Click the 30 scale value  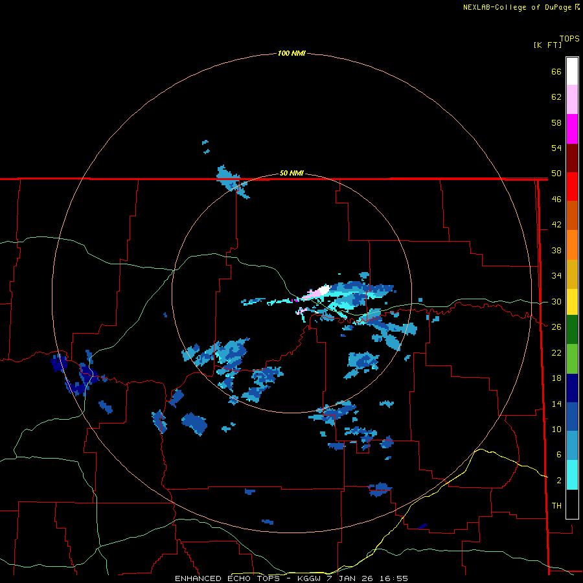(x=556, y=301)
